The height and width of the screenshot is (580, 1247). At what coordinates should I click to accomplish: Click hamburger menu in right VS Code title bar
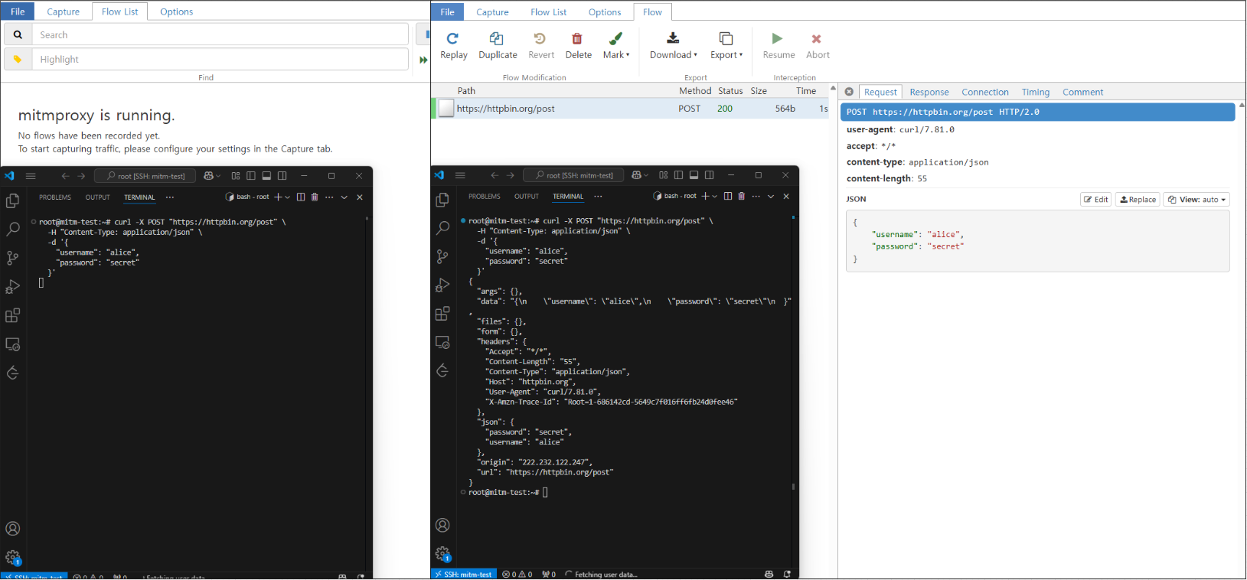coord(460,175)
